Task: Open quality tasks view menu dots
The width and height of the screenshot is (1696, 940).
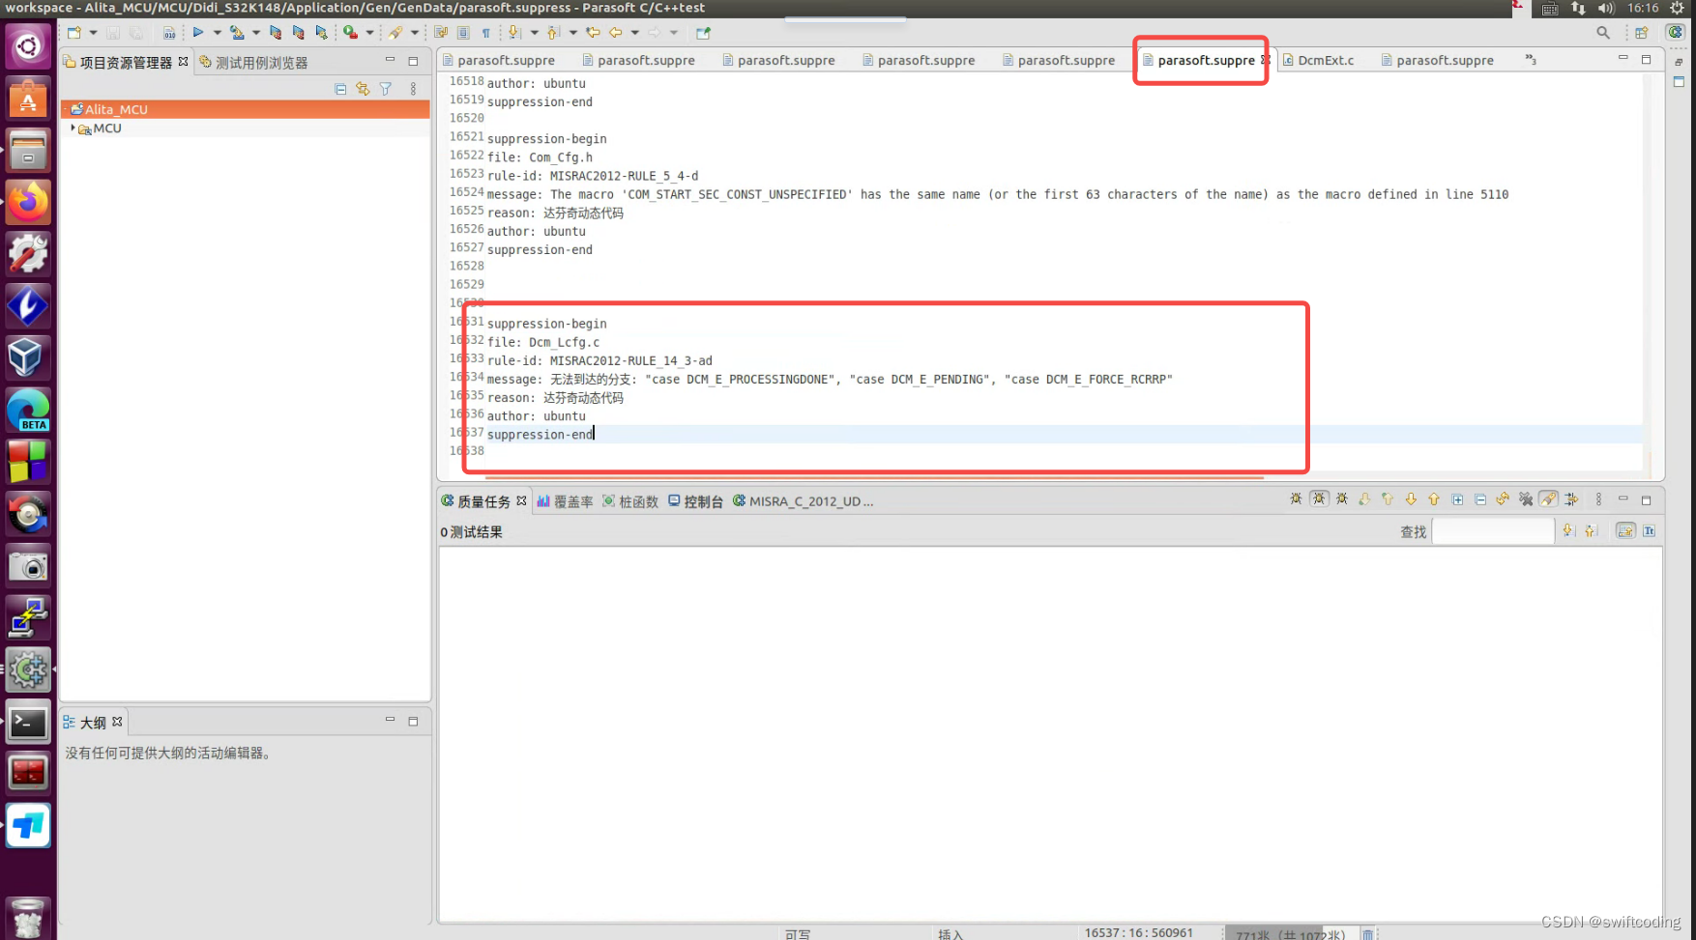Action: 1598,499
